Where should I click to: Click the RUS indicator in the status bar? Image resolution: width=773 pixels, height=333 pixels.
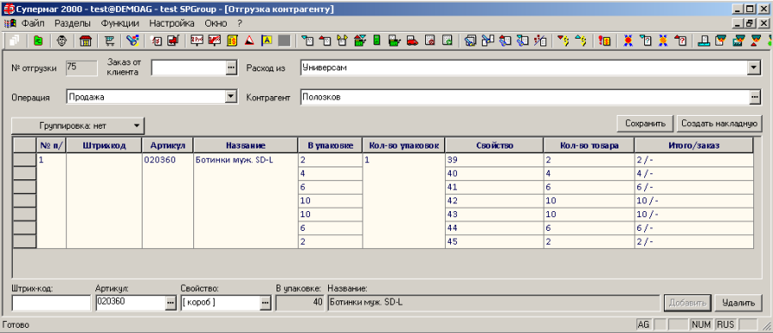click(x=725, y=324)
